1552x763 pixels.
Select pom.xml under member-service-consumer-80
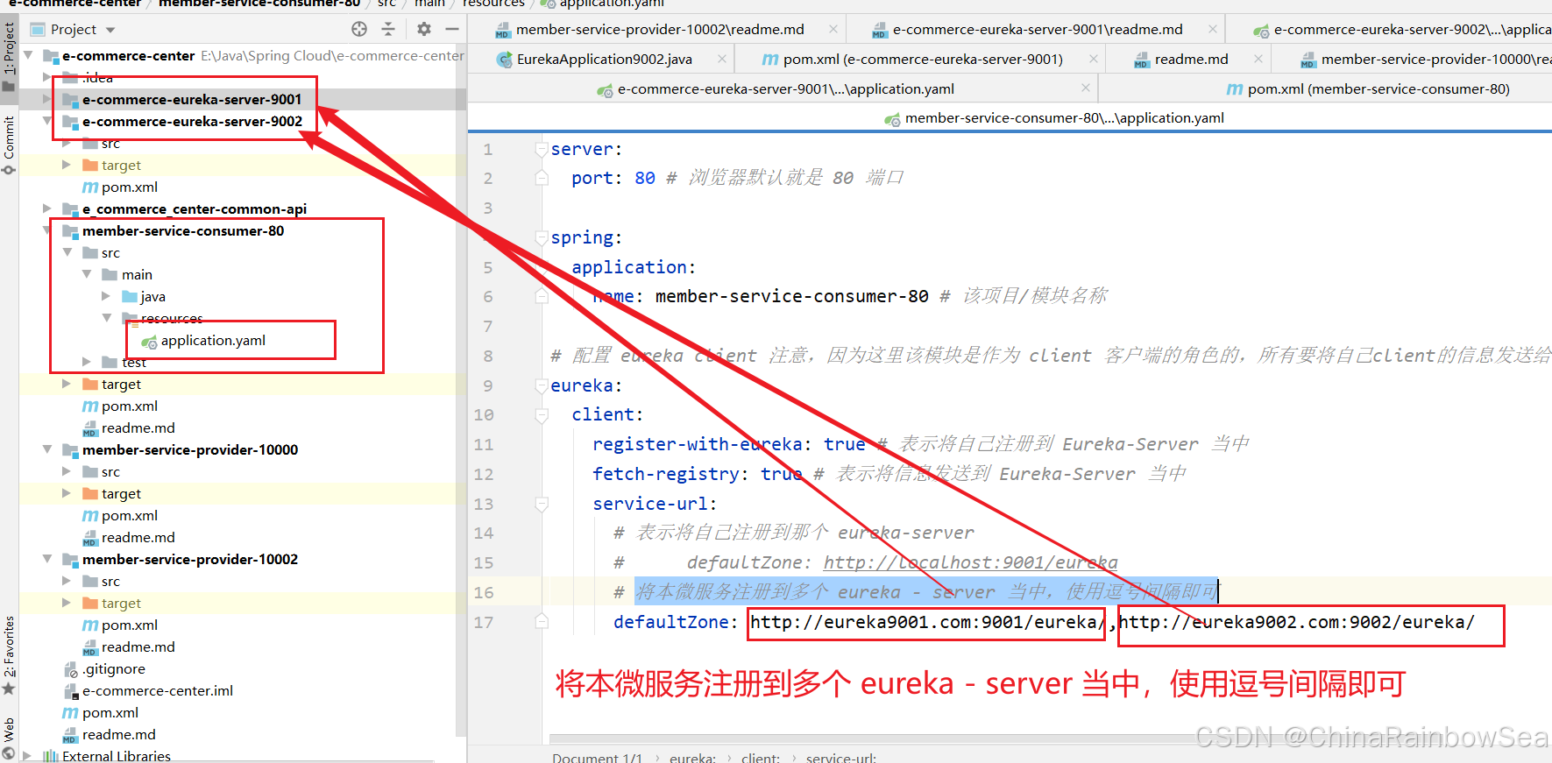tap(129, 406)
